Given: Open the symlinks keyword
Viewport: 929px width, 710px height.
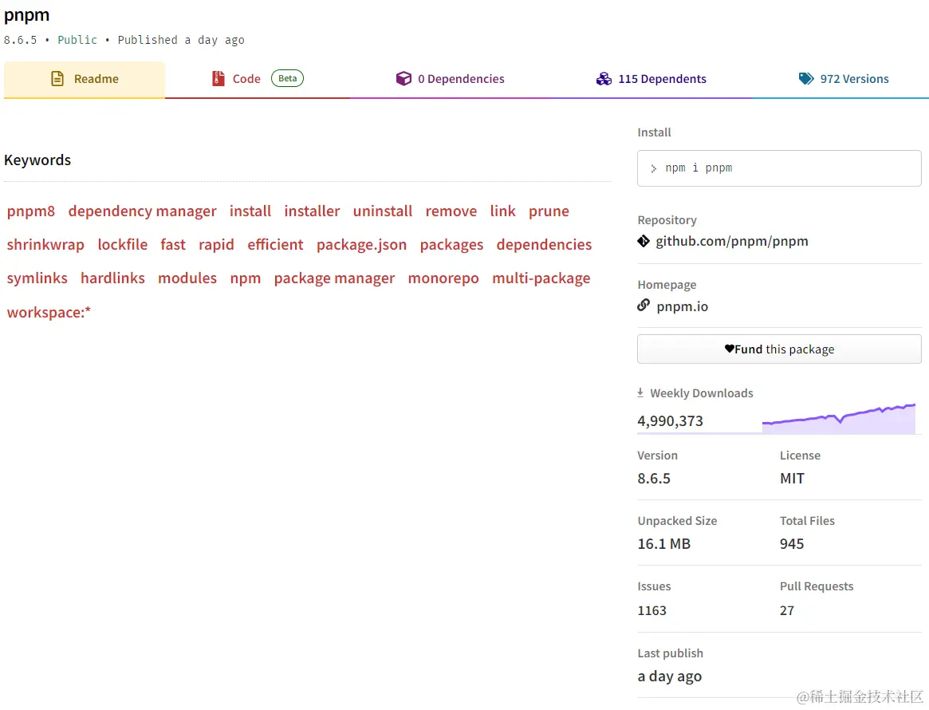Looking at the screenshot, I should click(x=37, y=278).
